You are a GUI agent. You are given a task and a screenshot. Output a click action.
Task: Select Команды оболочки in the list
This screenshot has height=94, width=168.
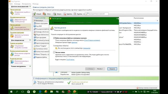coord(41,32)
